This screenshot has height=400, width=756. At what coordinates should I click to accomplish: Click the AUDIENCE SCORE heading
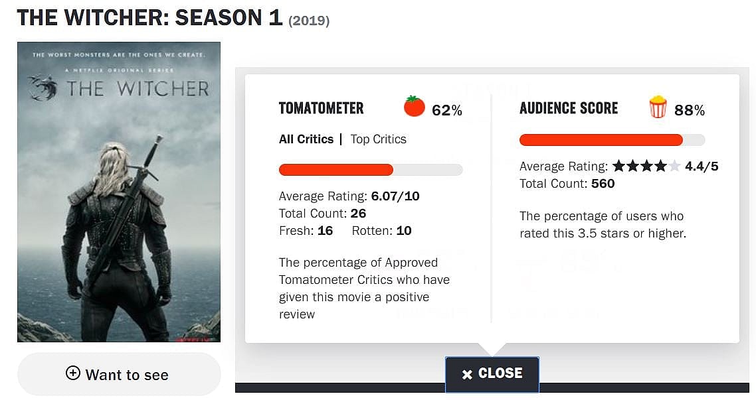[569, 108]
